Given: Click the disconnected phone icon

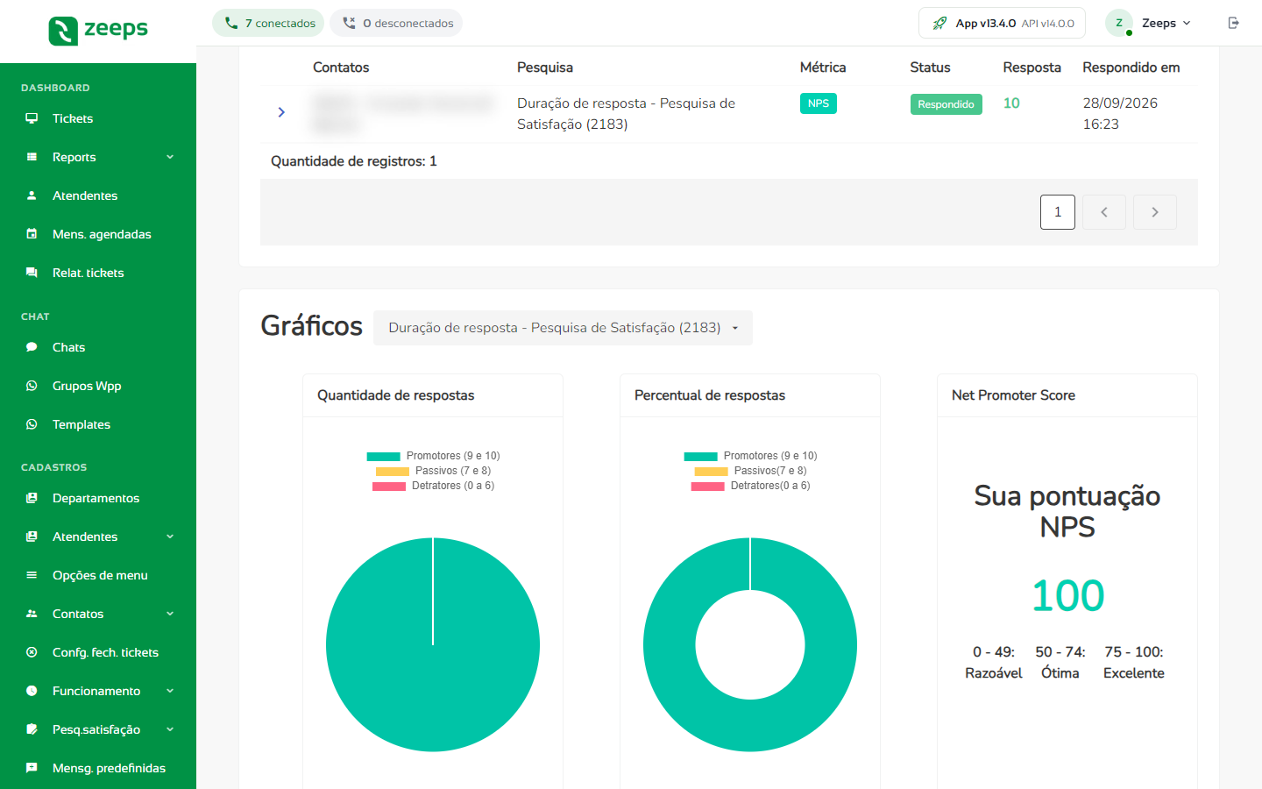Looking at the screenshot, I should point(349,23).
